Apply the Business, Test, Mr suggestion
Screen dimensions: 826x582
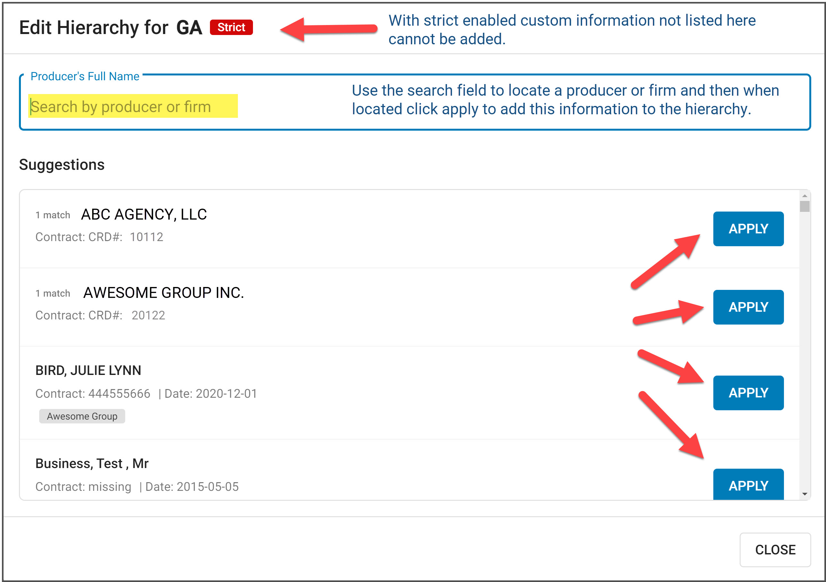coord(748,484)
